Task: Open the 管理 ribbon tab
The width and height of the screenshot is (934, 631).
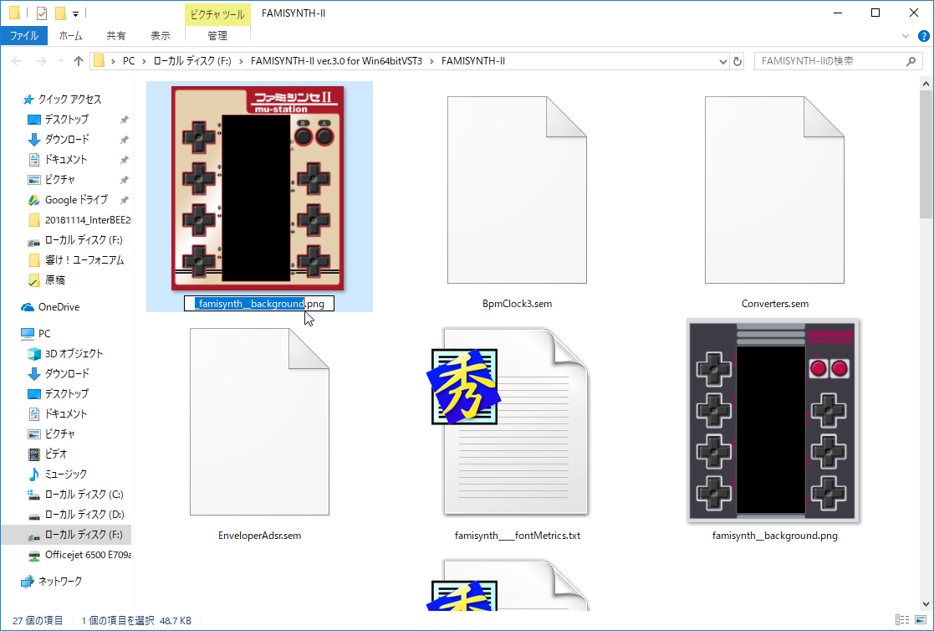Action: (x=217, y=36)
